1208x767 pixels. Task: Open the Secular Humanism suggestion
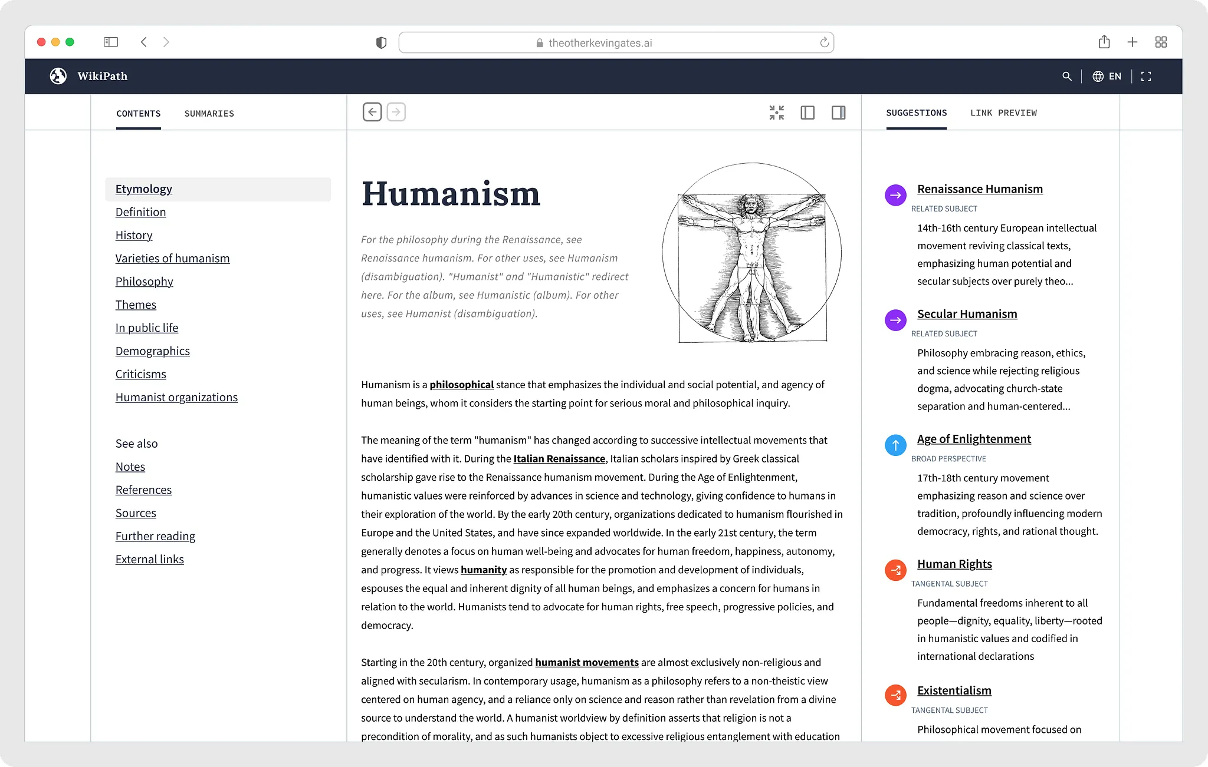pos(967,314)
